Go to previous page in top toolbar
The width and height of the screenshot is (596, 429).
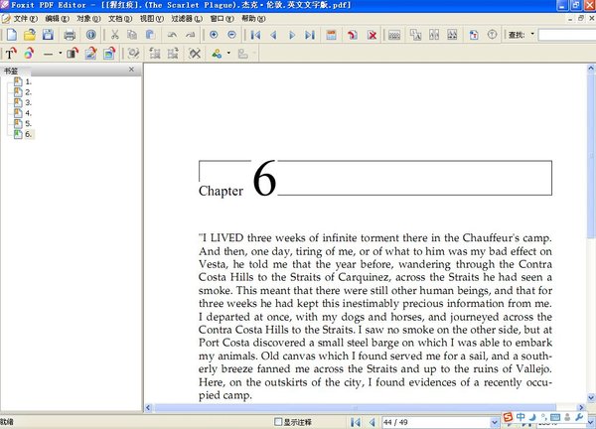click(x=273, y=35)
